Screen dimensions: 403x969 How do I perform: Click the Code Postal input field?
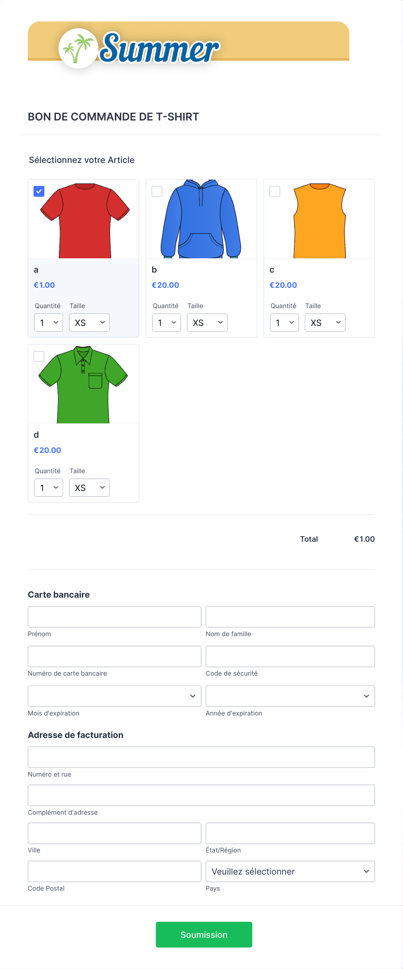[114, 871]
